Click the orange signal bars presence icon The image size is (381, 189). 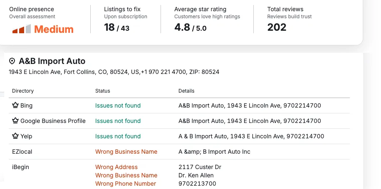click(22, 29)
